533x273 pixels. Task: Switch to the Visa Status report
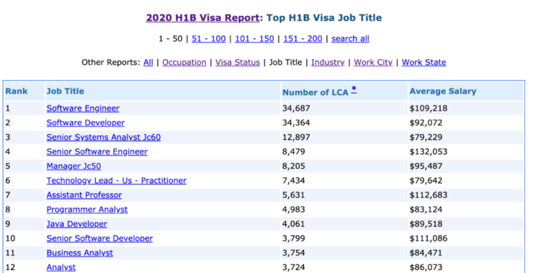(238, 63)
